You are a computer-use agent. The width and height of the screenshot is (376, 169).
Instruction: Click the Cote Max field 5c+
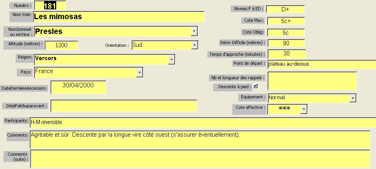click(286, 21)
